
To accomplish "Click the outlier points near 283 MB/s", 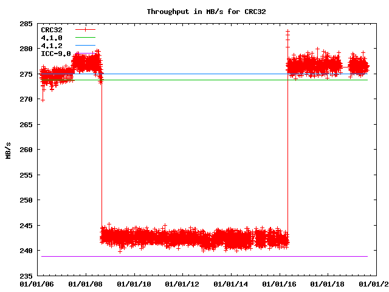I will click(287, 33).
